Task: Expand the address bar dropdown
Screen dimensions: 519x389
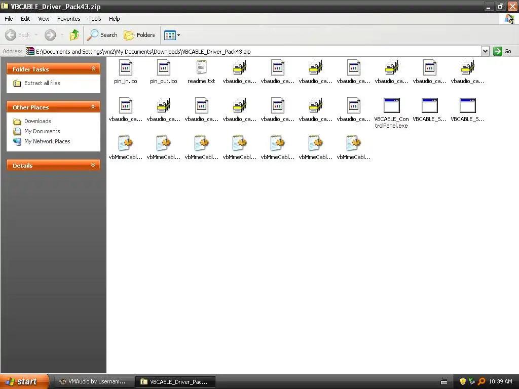Action: click(x=485, y=51)
